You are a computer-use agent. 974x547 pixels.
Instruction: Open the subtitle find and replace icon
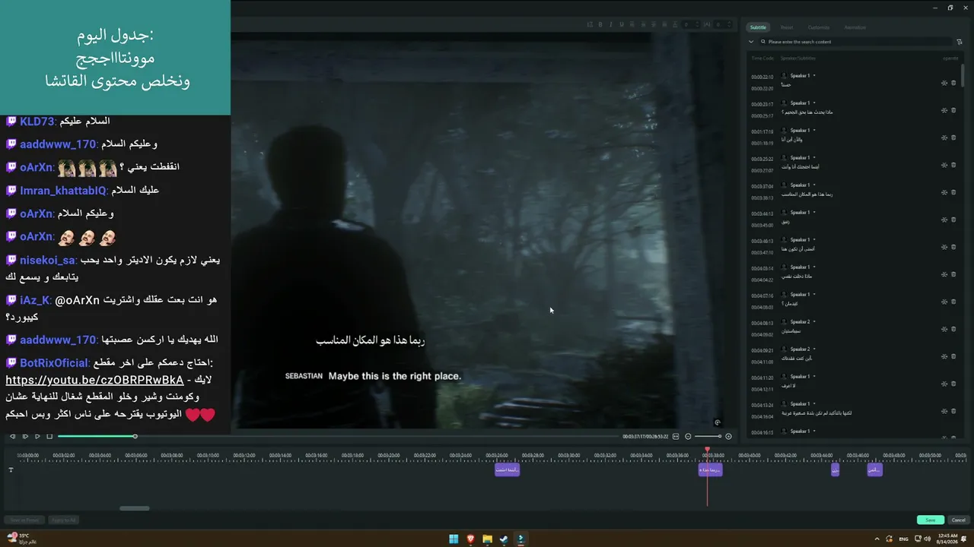pyautogui.click(x=960, y=42)
